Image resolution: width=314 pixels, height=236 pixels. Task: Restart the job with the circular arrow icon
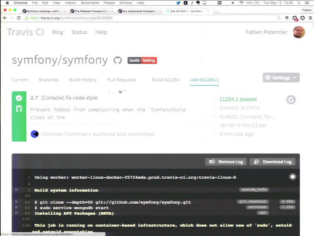(x=291, y=100)
